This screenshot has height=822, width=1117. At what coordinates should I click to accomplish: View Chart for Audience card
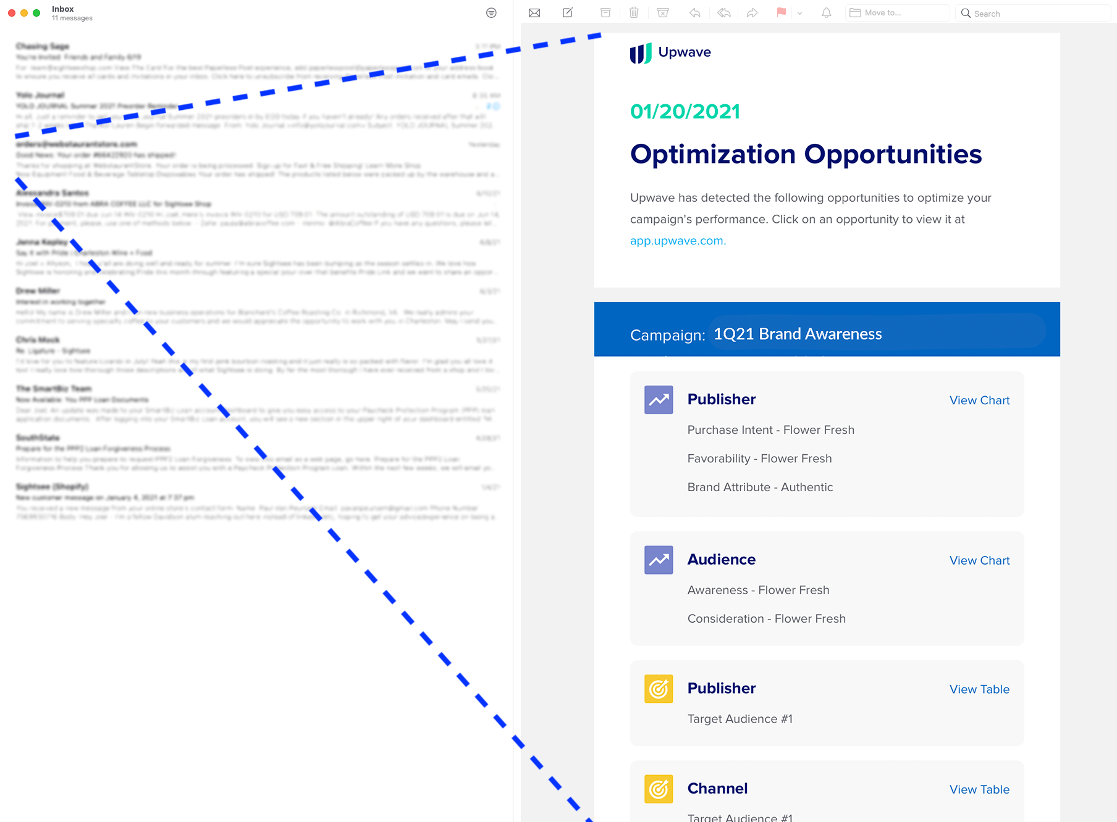point(979,560)
